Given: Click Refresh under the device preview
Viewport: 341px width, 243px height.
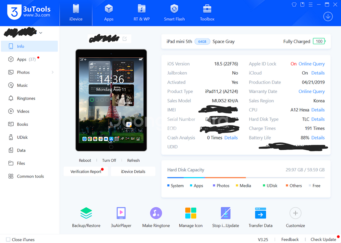Looking at the screenshot, I should 133,160.
